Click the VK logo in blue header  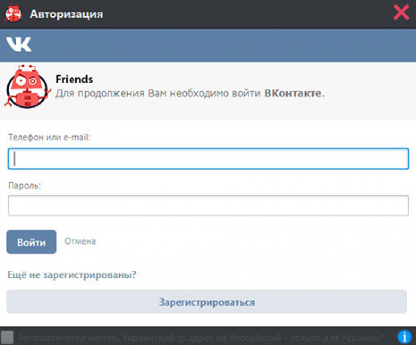point(19,44)
